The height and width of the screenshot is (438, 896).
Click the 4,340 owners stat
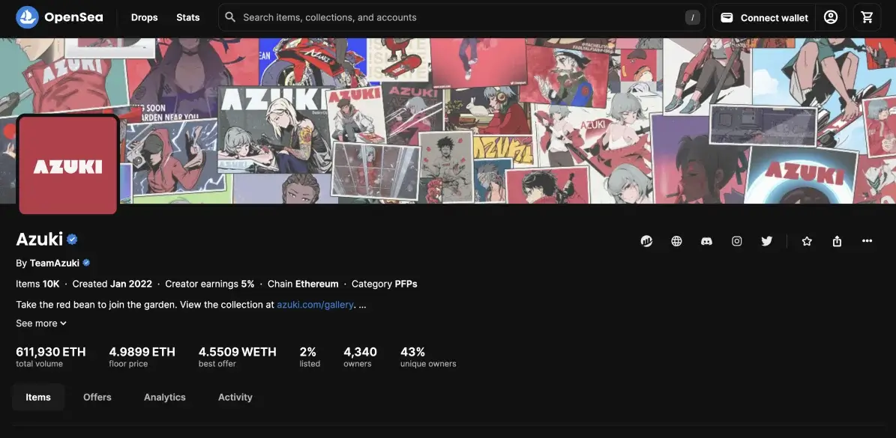pos(360,356)
